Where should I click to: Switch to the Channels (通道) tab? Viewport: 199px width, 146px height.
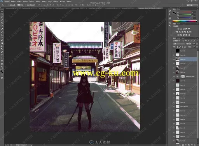[178, 38]
